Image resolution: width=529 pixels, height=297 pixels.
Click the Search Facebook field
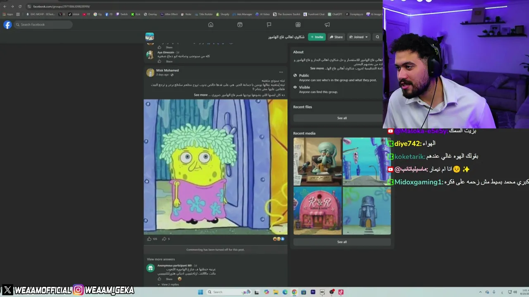click(43, 25)
